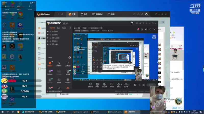This screenshot has height=114, width=204.
Task: Switch to the second scene tab
Action: tap(58, 28)
